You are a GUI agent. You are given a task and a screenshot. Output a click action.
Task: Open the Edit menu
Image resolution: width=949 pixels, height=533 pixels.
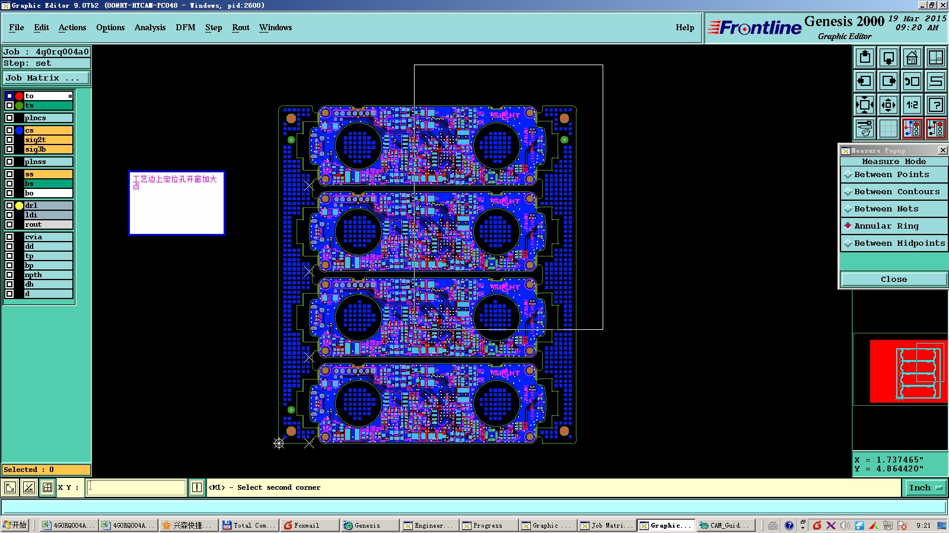pyautogui.click(x=42, y=27)
